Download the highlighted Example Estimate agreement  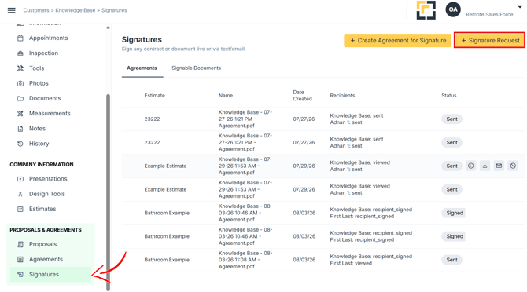(485, 166)
